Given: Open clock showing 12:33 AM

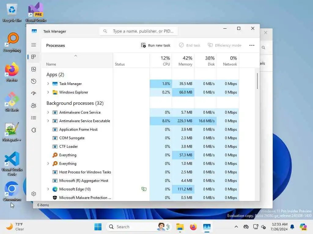Looking at the screenshot, I should click(279, 227).
